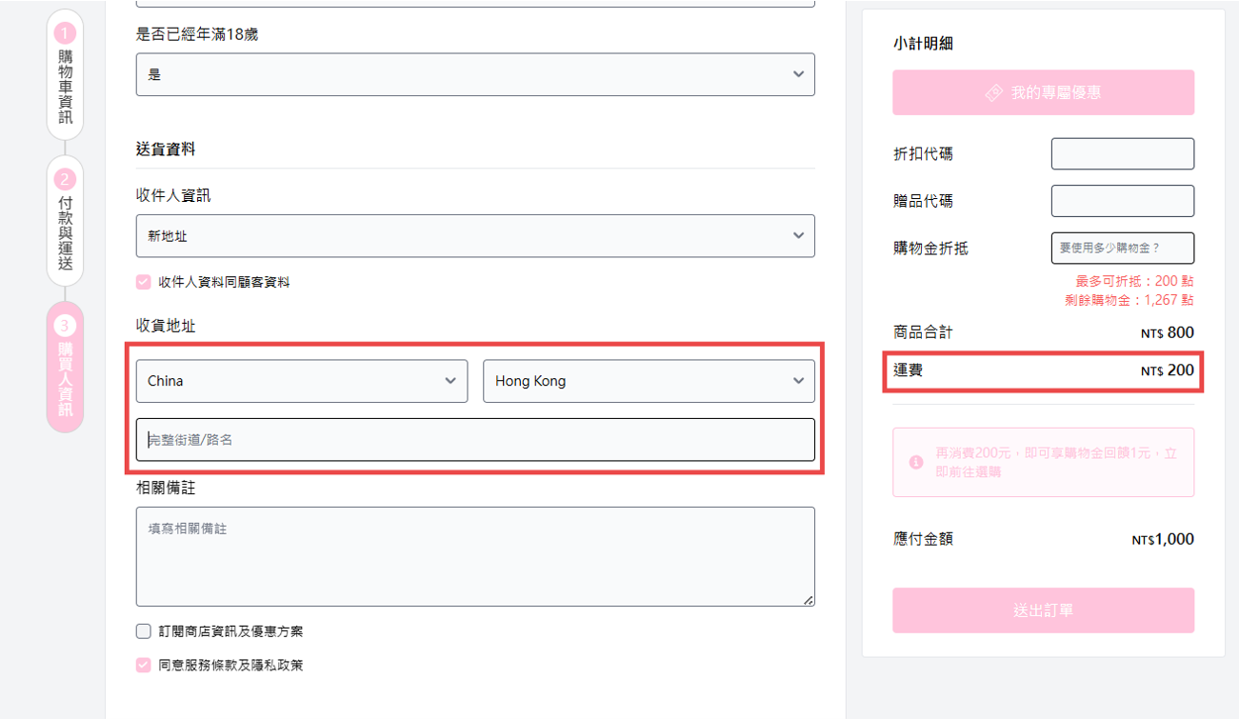The image size is (1239, 719).
Task: Click the 送貨資料 section heading
Action: (166, 150)
